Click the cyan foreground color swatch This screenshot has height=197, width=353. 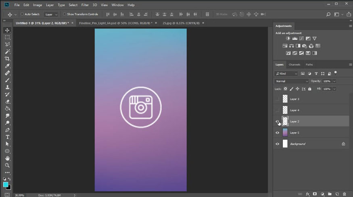pos(6,185)
